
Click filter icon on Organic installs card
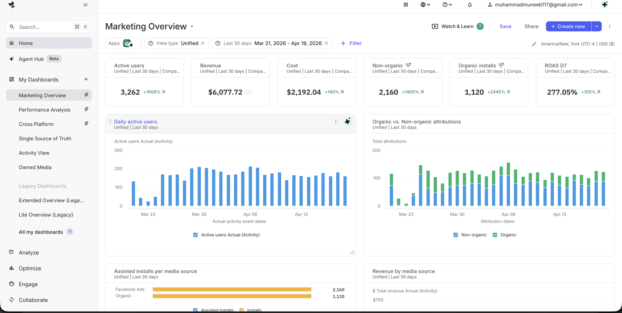point(501,65)
